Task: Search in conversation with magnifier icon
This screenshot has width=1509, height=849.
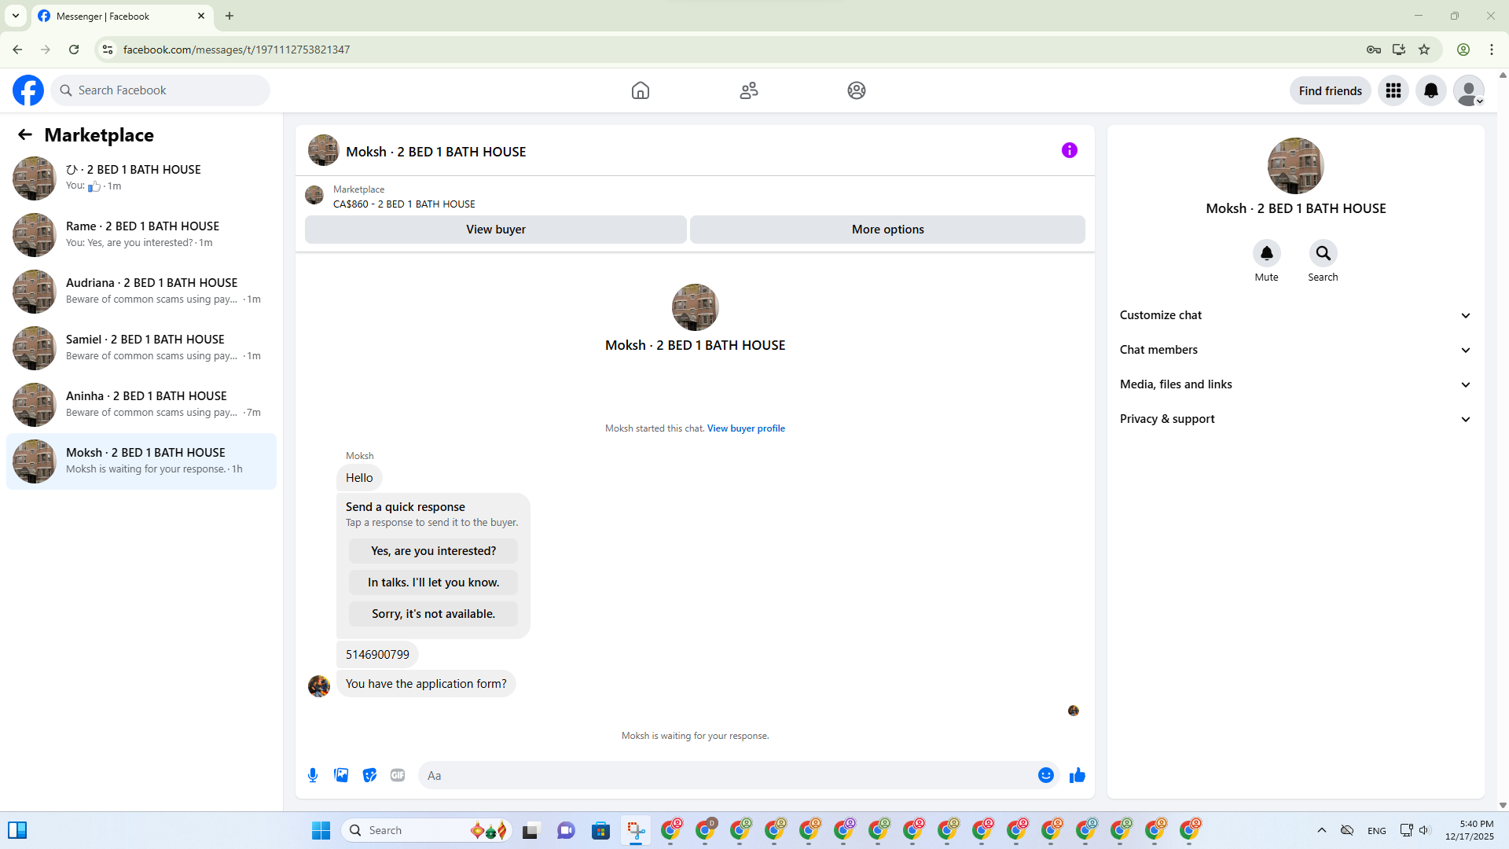Action: (1323, 253)
